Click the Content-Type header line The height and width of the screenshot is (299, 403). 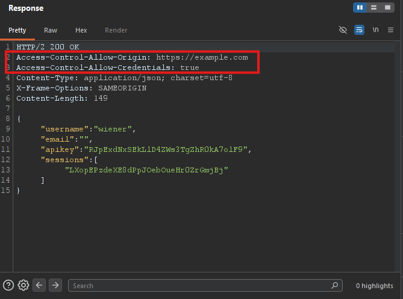tap(125, 78)
